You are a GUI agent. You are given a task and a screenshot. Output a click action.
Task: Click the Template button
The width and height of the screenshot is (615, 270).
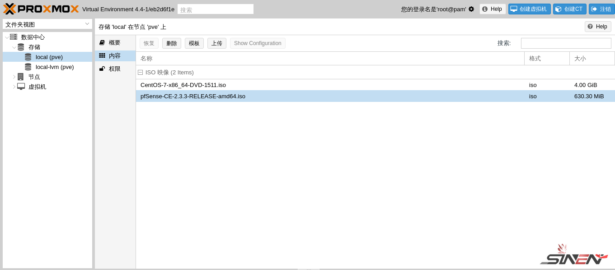point(194,43)
